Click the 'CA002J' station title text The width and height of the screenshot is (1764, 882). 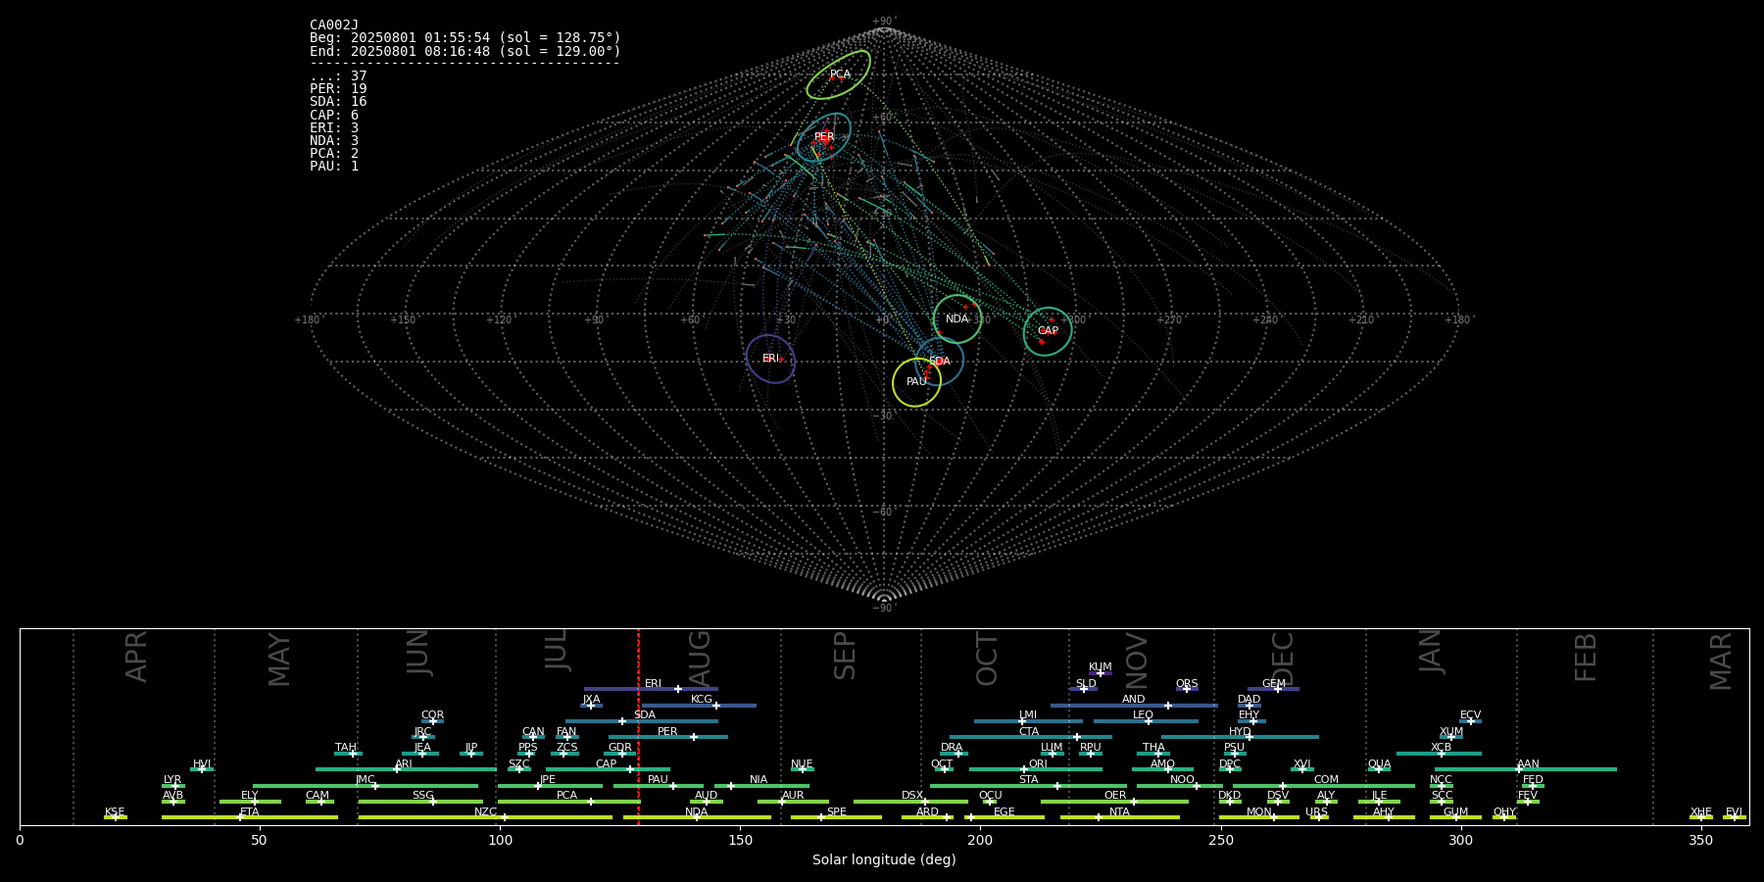[334, 25]
